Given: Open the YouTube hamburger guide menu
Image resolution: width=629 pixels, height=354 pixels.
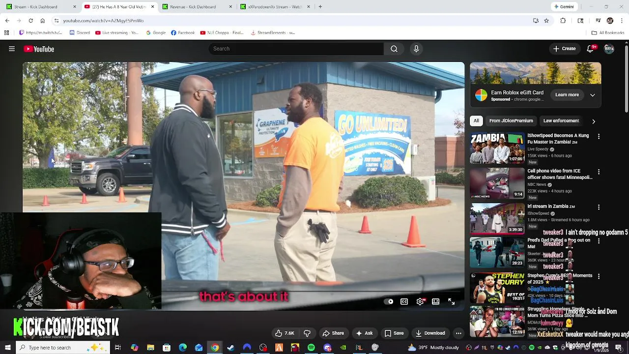Looking at the screenshot, I should click(x=12, y=49).
